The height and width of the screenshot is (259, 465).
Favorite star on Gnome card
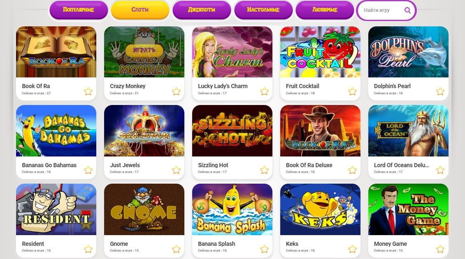(176, 249)
